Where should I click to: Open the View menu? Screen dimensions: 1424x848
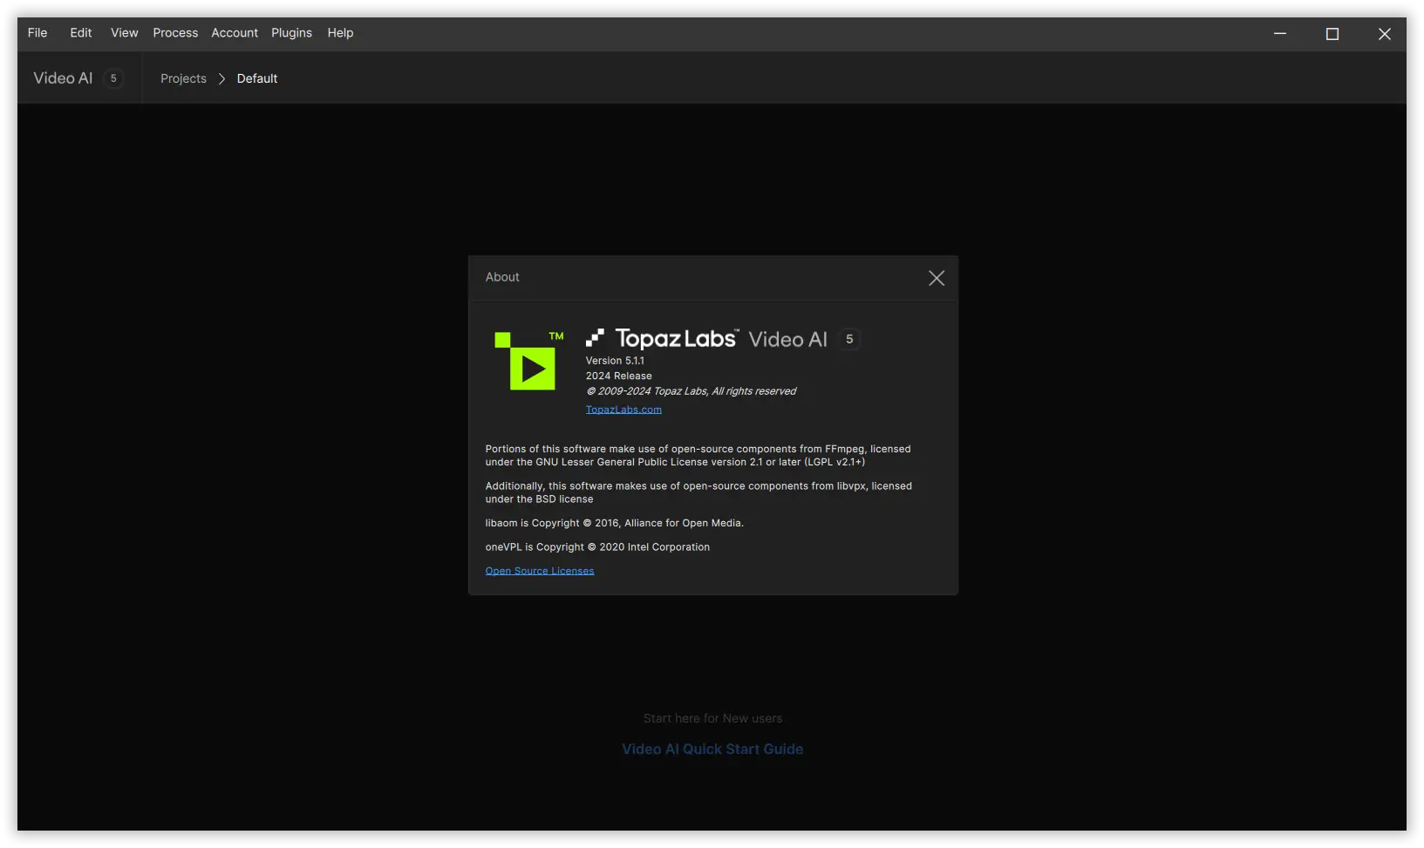point(125,33)
